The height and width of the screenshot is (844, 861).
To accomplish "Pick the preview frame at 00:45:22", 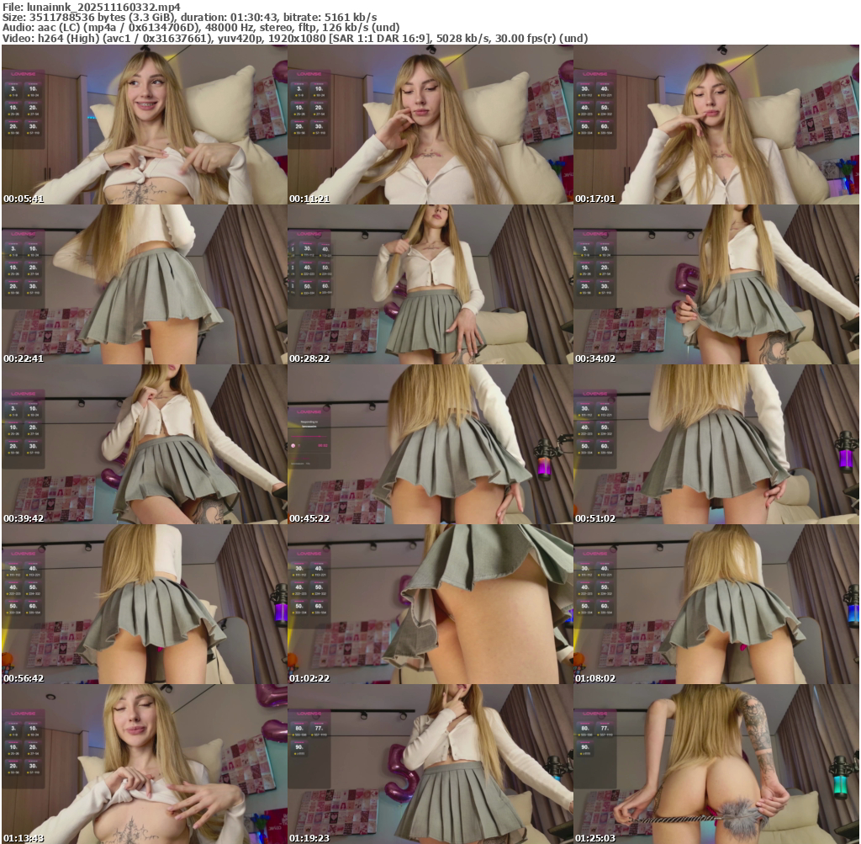I will point(430,444).
